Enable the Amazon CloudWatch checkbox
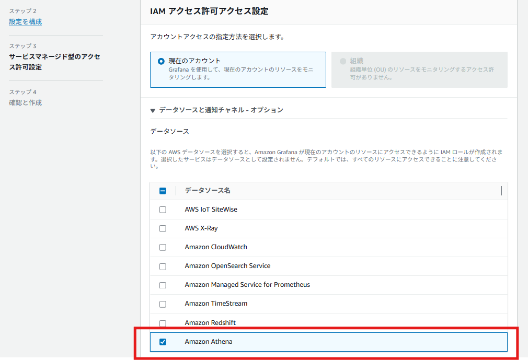 click(x=163, y=247)
